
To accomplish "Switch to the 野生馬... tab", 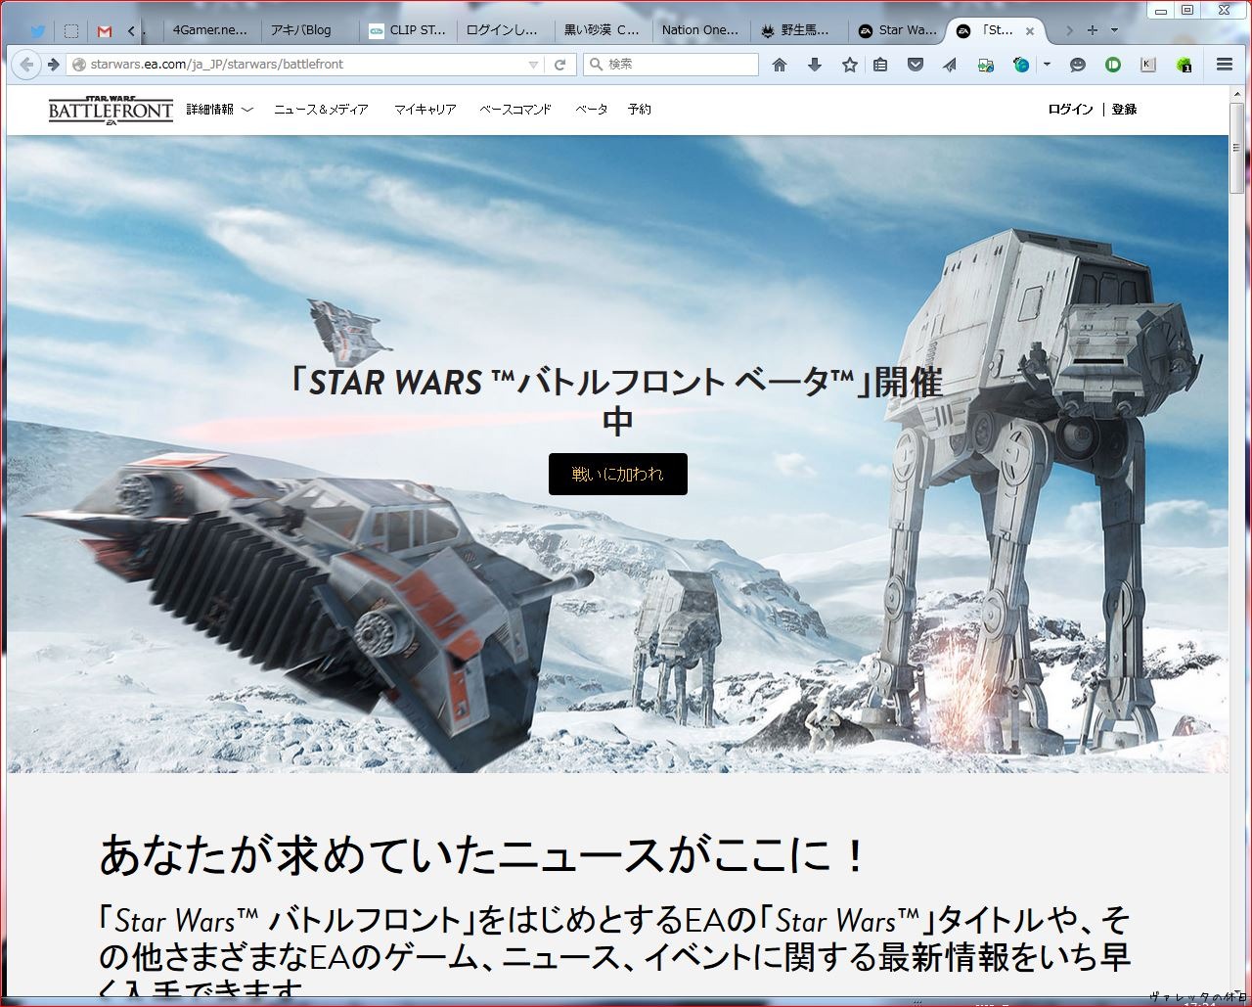I will pyautogui.click(x=798, y=30).
